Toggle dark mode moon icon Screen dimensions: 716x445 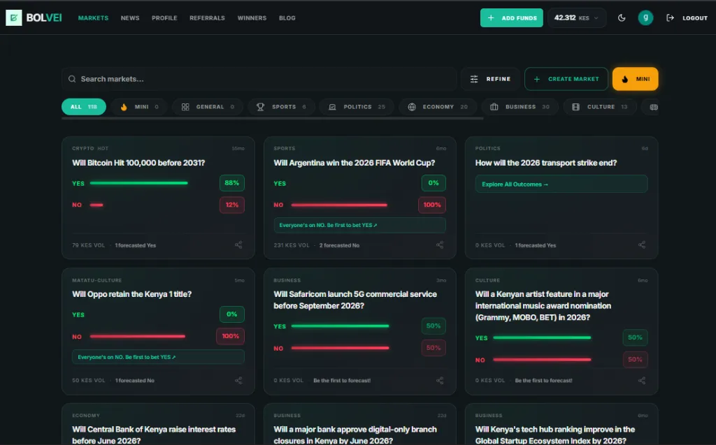click(622, 17)
